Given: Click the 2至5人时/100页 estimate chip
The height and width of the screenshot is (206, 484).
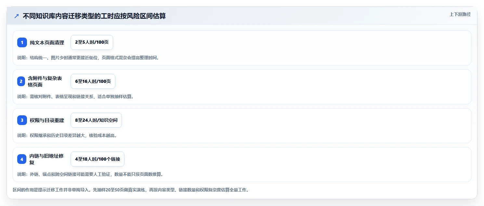Looking at the screenshot, I should coord(92,42).
